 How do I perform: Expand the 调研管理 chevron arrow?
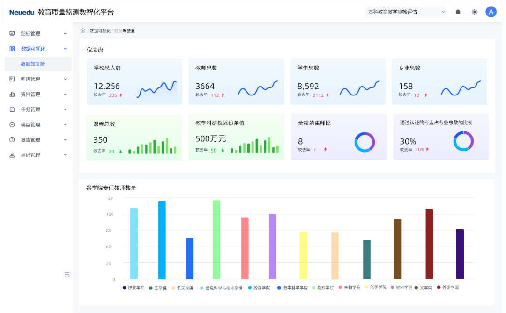65,79
